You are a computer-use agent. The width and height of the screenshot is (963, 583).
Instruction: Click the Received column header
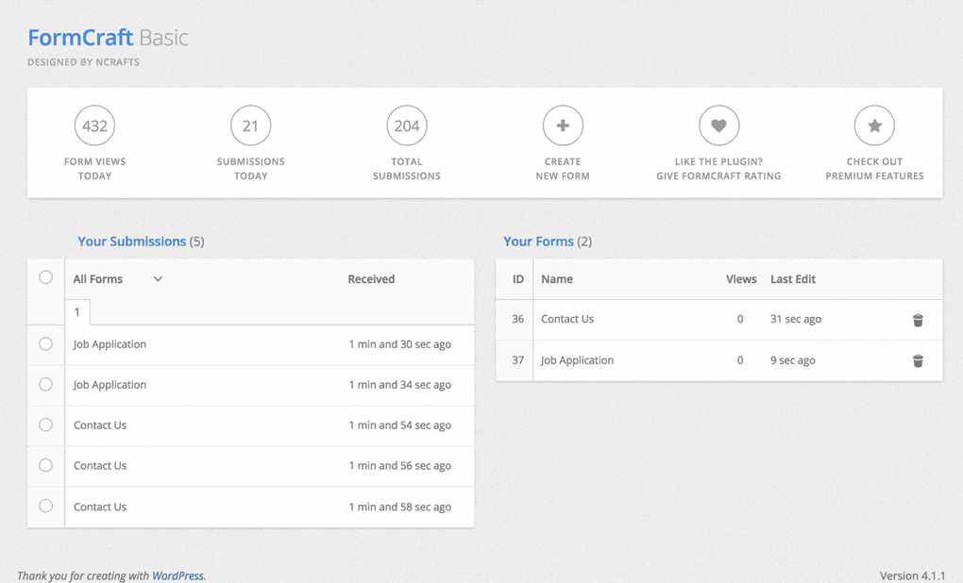coord(371,278)
